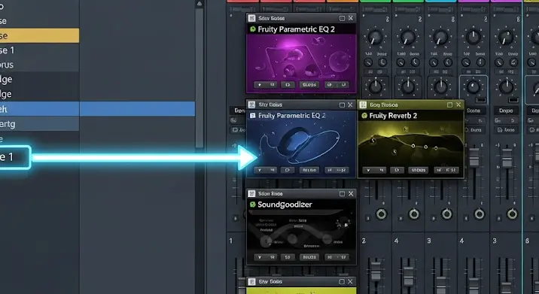The width and height of the screenshot is (539, 294).
Task: Toggle the power icon next to the Fruity Reverb 2 title
Action: coord(364,116)
